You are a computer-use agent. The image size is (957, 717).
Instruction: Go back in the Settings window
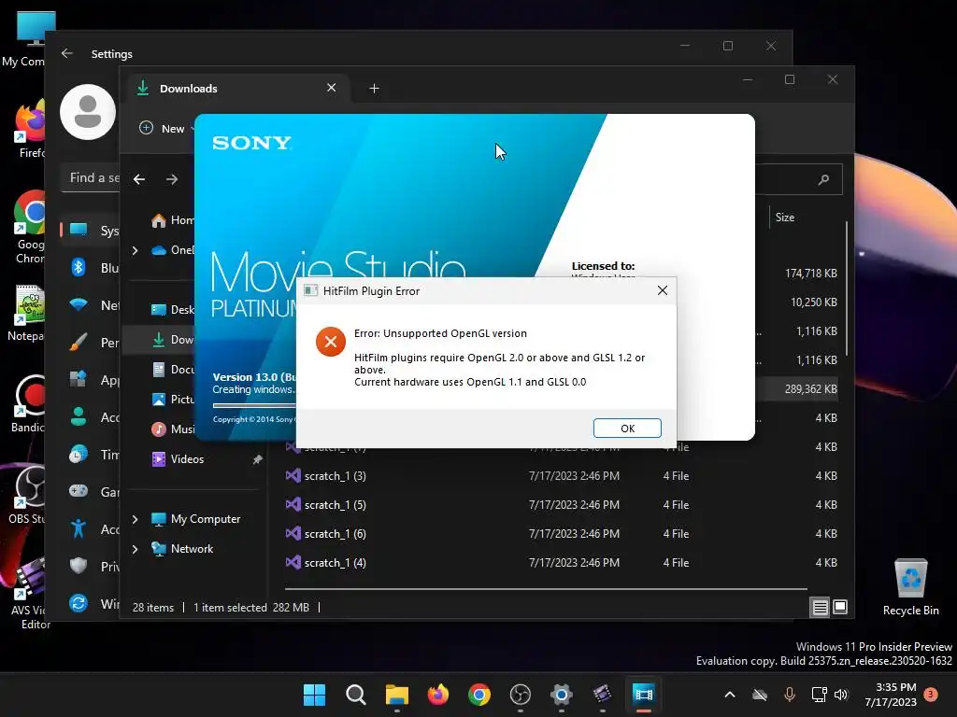(x=67, y=53)
